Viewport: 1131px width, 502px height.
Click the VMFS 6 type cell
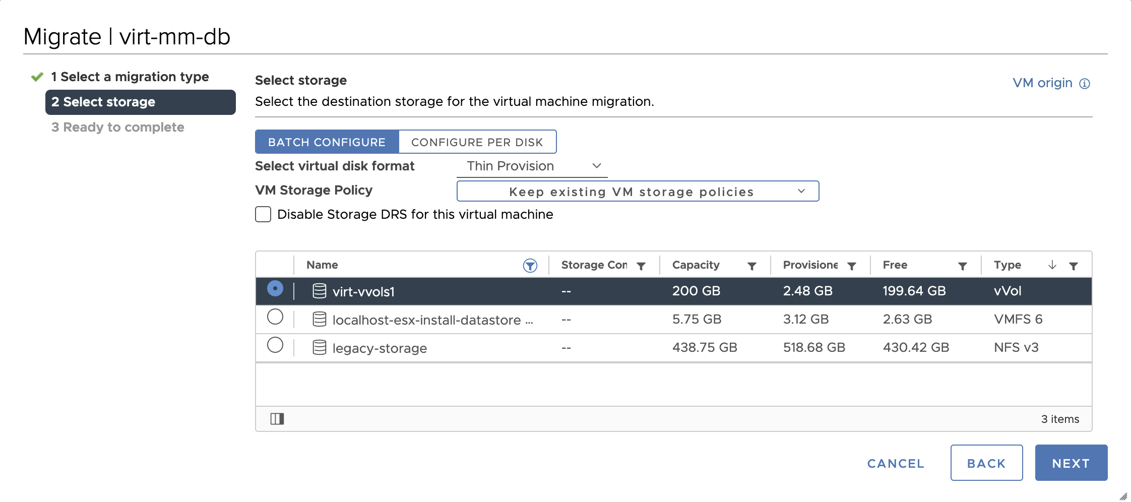[x=1018, y=319]
